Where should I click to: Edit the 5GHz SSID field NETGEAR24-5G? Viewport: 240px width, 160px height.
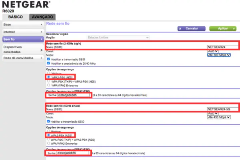click(223, 109)
